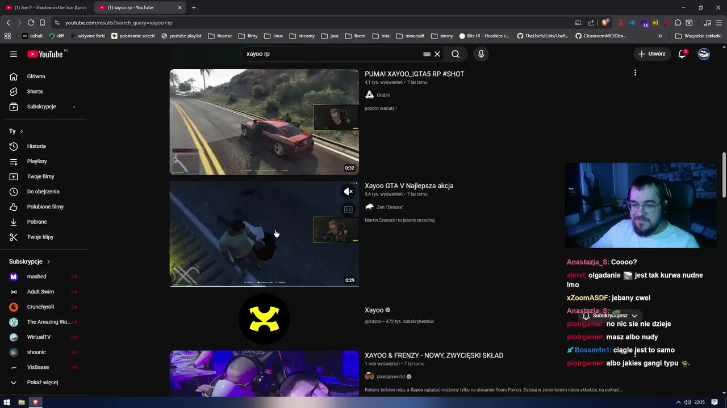Open the Zen "Zenoxx" channel link
Screen dimensions: 727x408
(390, 207)
